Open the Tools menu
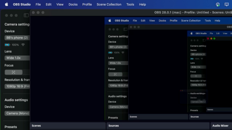The image size is (232, 130). tap(130, 5)
